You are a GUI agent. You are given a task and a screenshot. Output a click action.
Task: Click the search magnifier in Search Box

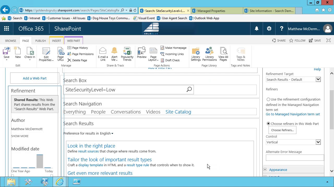coord(189,90)
